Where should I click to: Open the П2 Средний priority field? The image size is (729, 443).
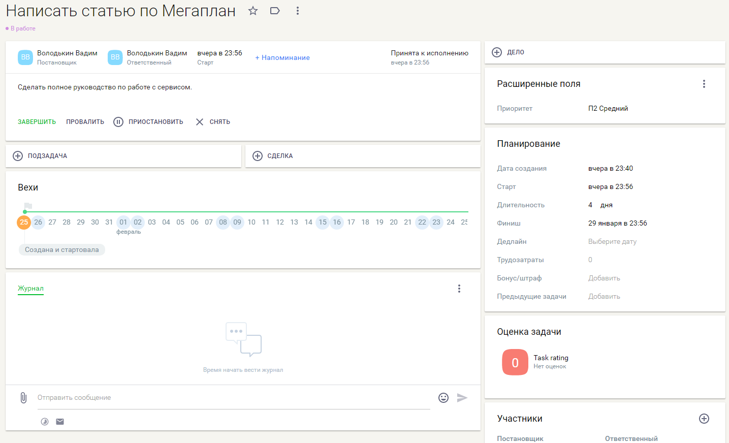pyautogui.click(x=608, y=108)
